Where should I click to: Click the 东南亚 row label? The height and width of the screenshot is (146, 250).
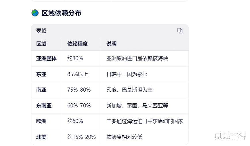(x=44, y=106)
